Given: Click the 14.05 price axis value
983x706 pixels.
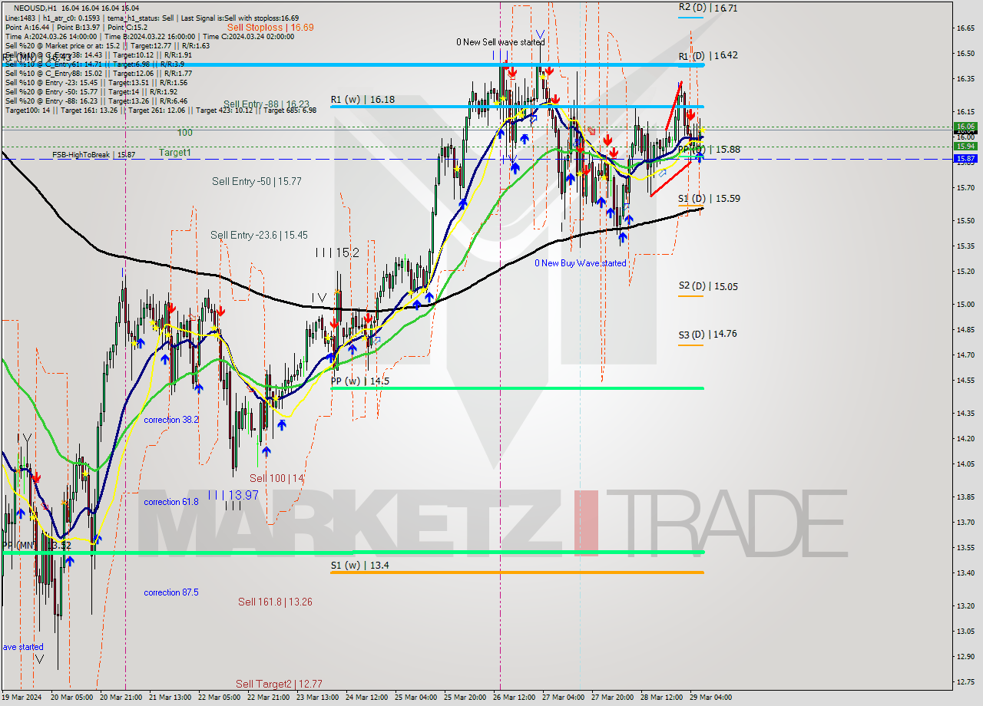Looking at the screenshot, I should coord(965,464).
